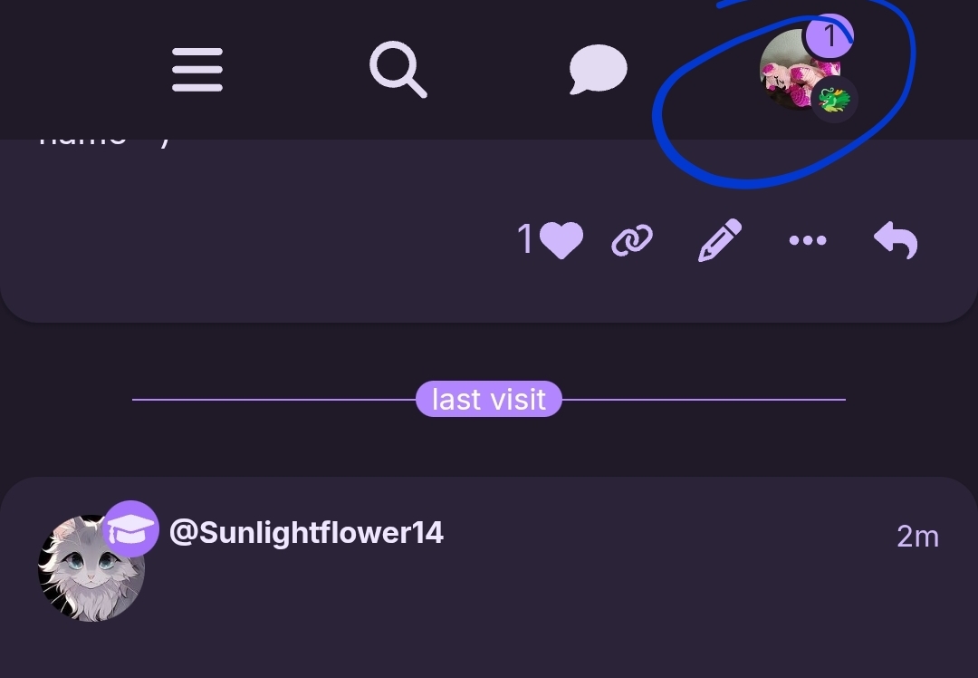Edit the post with the pencil icon
The height and width of the screenshot is (678, 978).
click(x=720, y=239)
